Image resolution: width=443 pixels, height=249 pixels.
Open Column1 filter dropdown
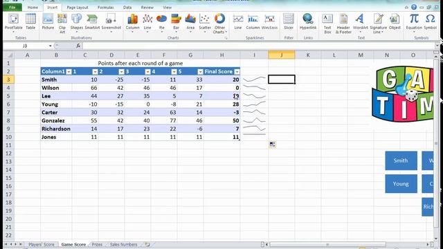pos(69,72)
